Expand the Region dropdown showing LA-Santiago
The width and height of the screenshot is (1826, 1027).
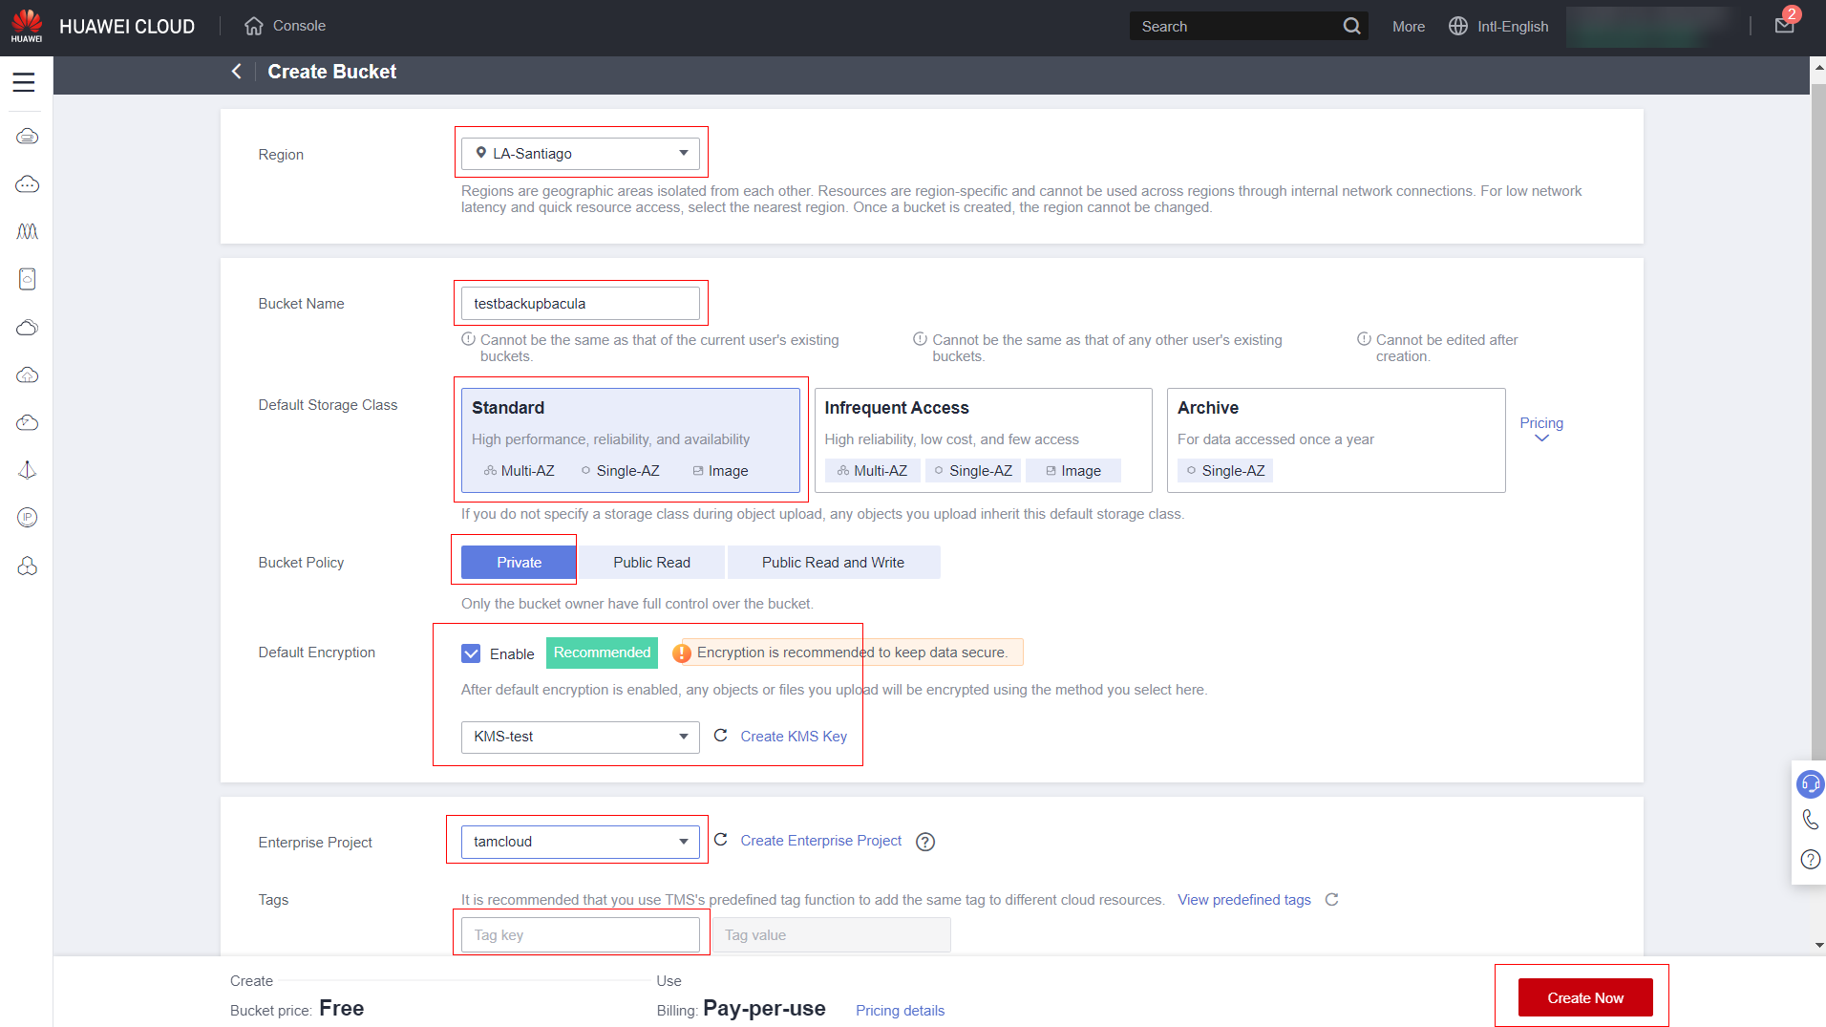[580, 154]
